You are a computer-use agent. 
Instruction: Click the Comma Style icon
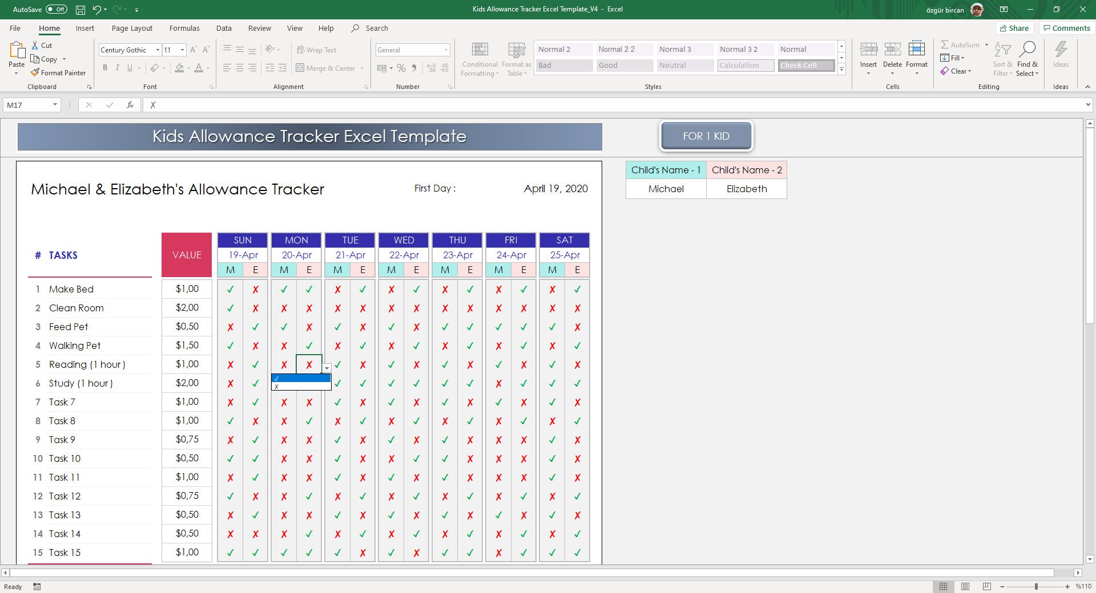coord(414,68)
